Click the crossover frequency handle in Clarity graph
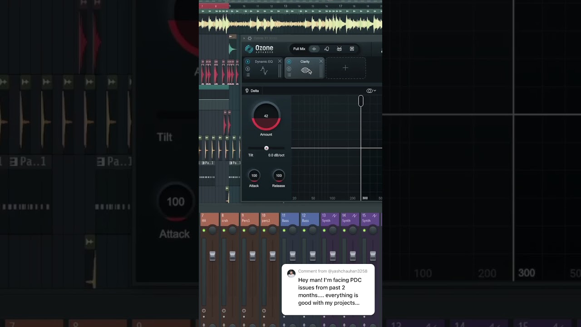The height and width of the screenshot is (327, 581). [361, 101]
